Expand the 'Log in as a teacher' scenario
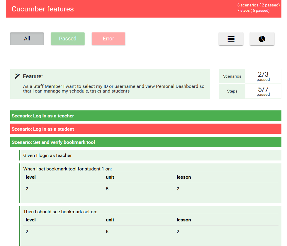The width and height of the screenshot is (287, 246). tap(43, 116)
